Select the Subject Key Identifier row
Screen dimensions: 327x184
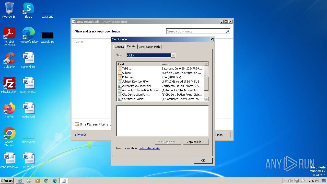coord(161,82)
